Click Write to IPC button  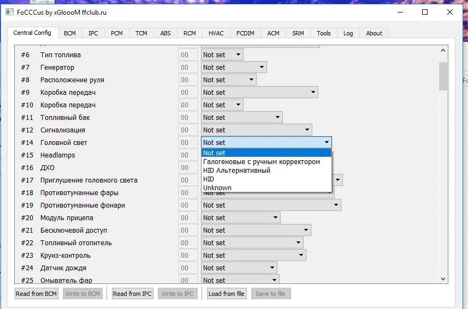(x=177, y=294)
